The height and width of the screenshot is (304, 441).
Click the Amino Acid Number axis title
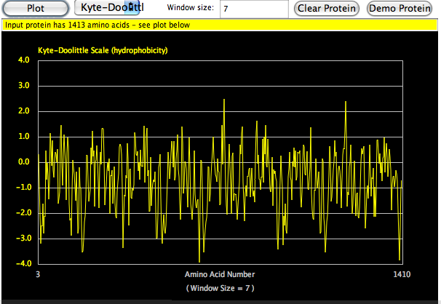[220, 274]
